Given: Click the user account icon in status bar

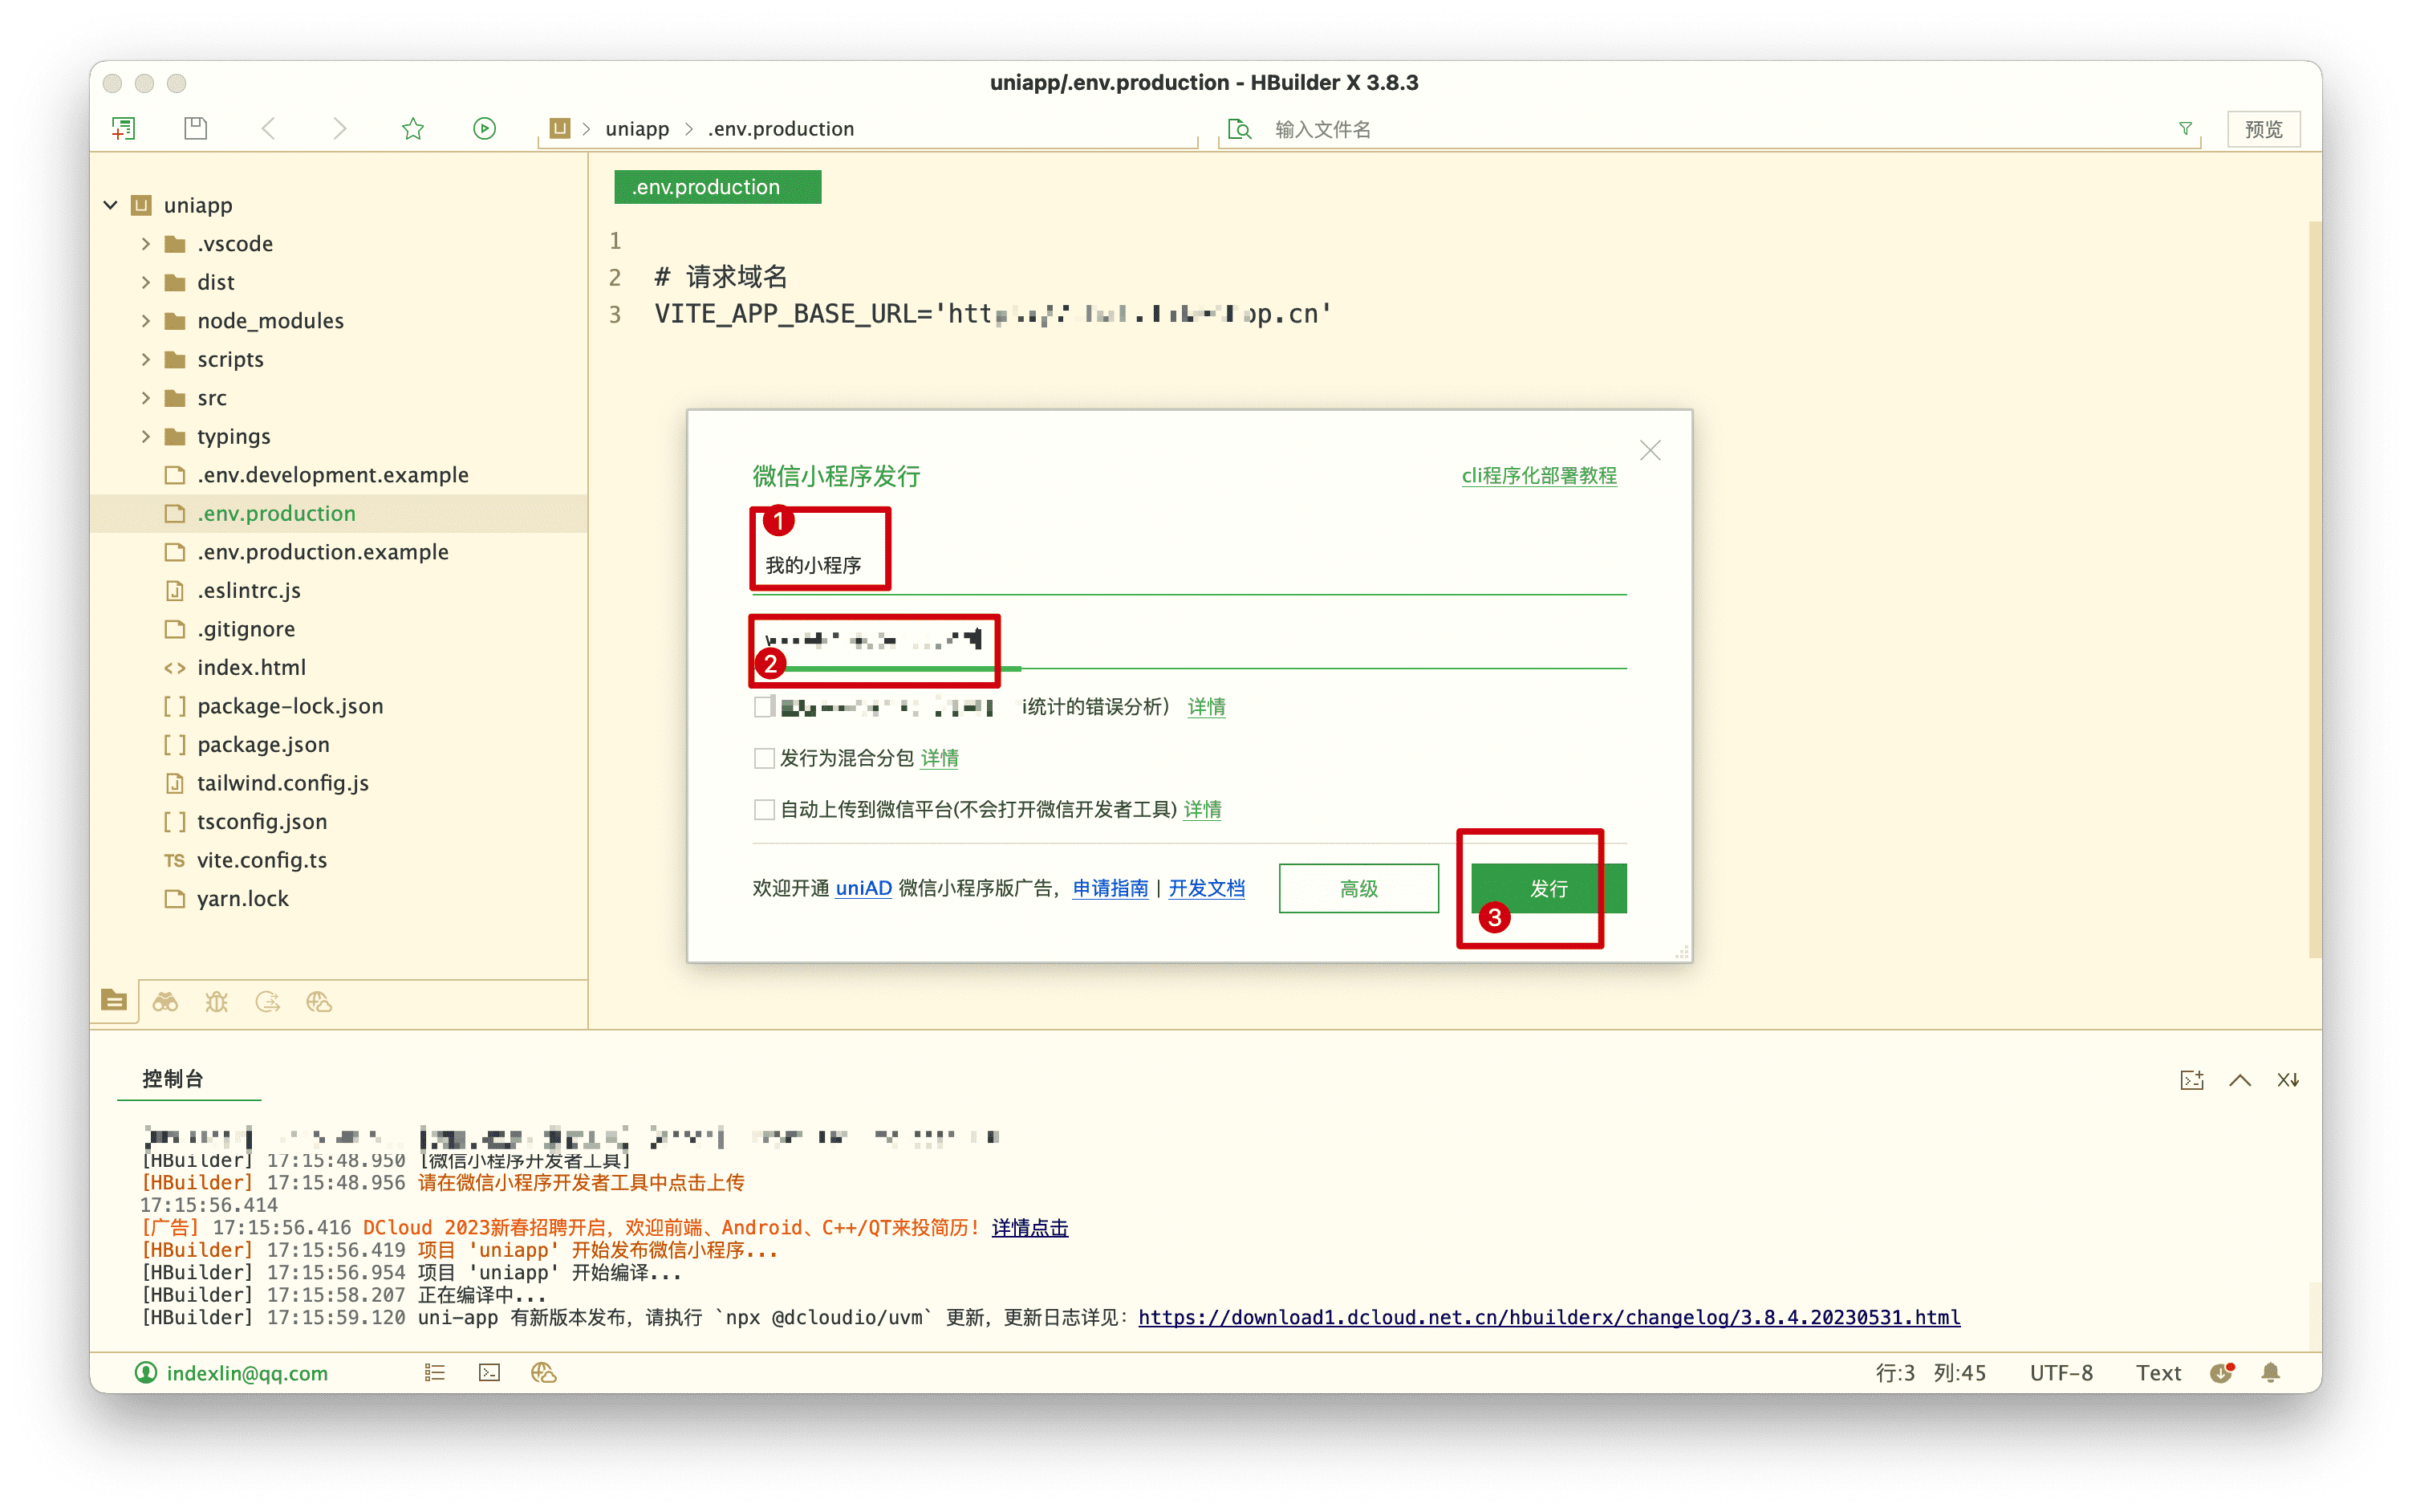Looking at the screenshot, I should coord(146,1373).
